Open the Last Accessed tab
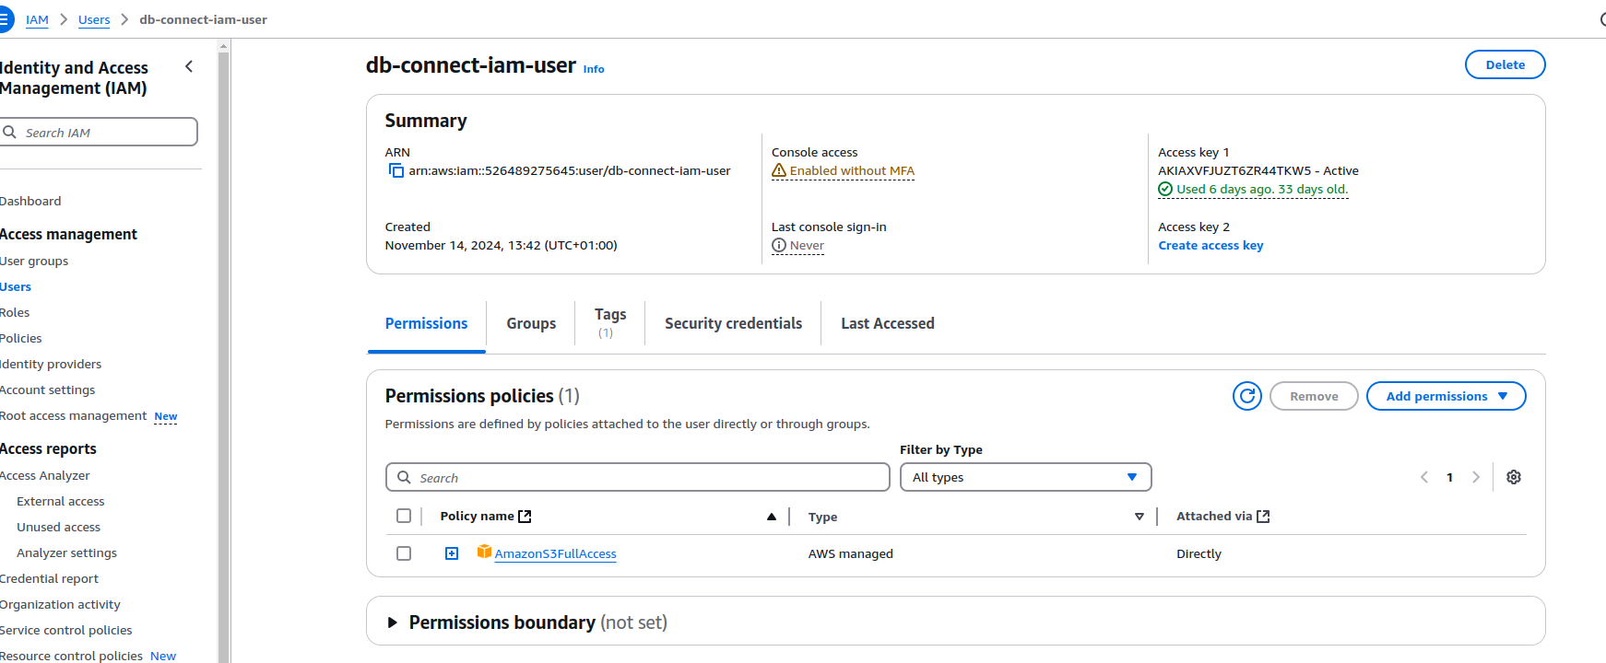The height and width of the screenshot is (663, 1606). (888, 323)
